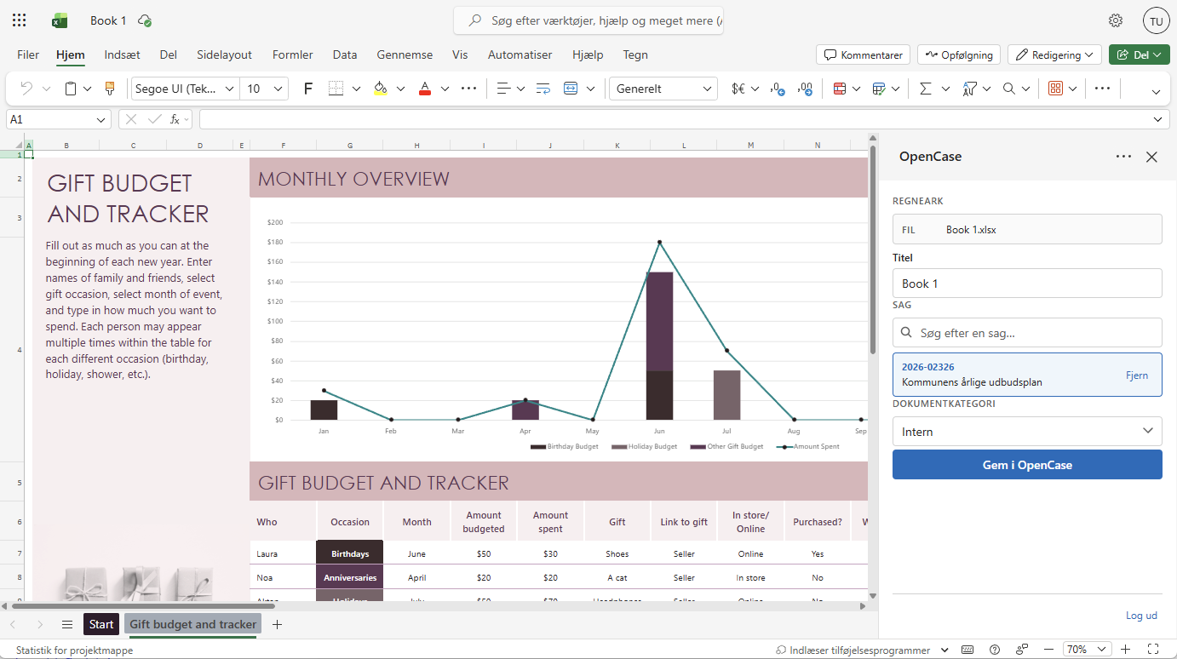
Task: Apply cell borders icon
Action: [336, 89]
